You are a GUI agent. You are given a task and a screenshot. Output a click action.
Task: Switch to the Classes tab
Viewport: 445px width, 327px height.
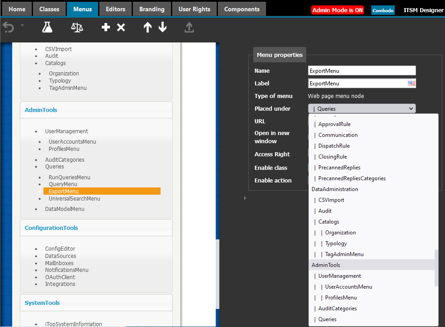point(49,9)
